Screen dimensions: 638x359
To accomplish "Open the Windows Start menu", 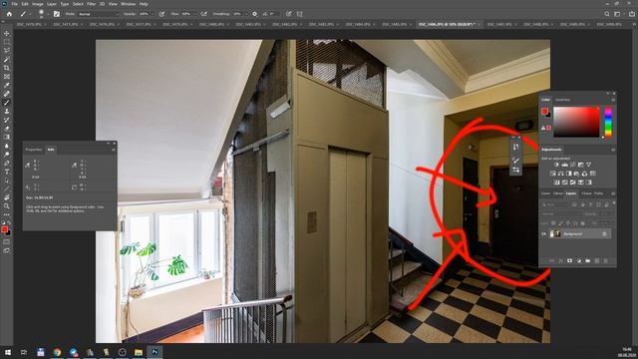I will [x=8, y=352].
